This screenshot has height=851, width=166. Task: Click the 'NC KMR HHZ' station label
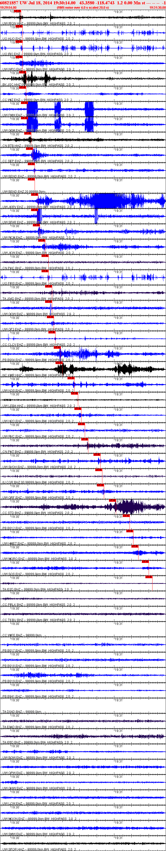coord(12,376)
